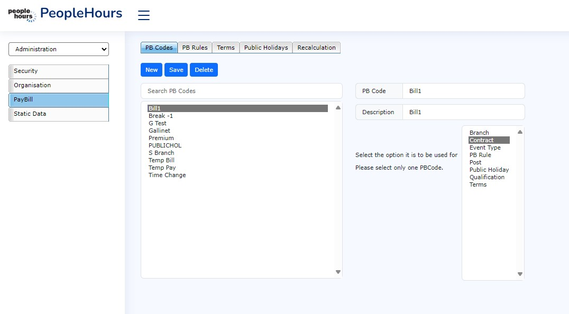Screen dimensions: 569x314
Task: Save the current PB Code
Action: point(176,70)
